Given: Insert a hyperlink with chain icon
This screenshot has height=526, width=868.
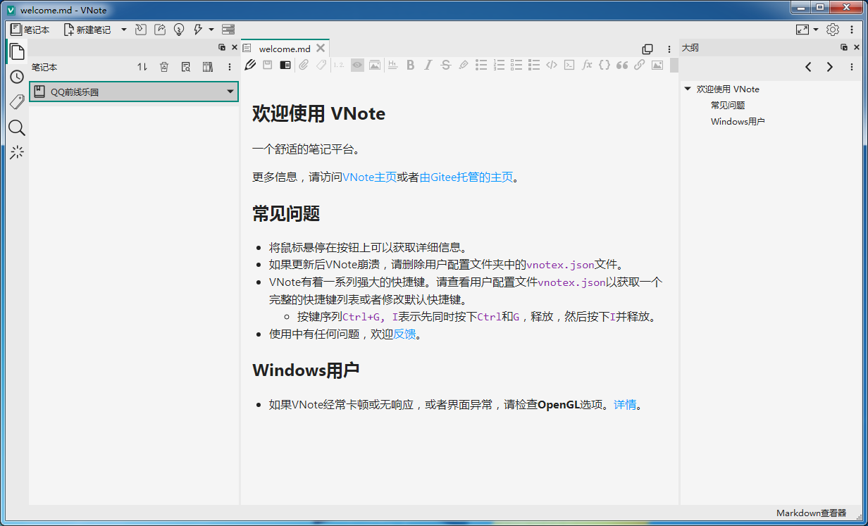Looking at the screenshot, I should pos(640,65).
